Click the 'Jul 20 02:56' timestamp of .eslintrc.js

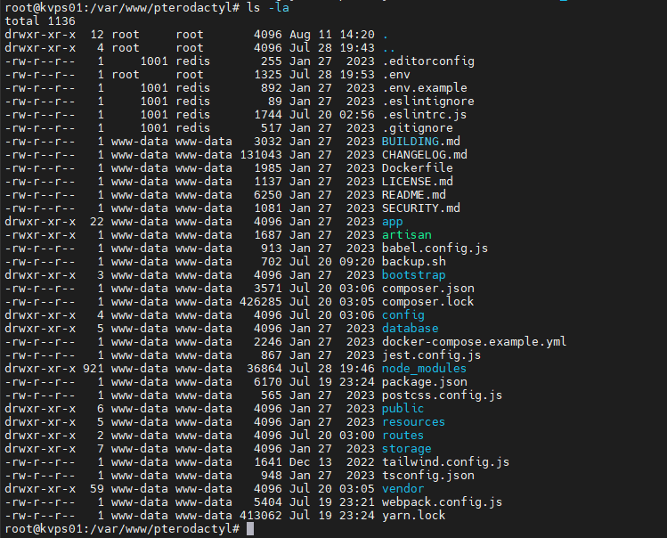[332, 115]
